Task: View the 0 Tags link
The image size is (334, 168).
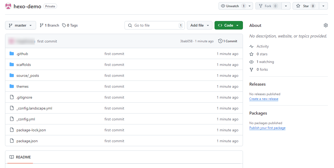Action: click(x=70, y=25)
